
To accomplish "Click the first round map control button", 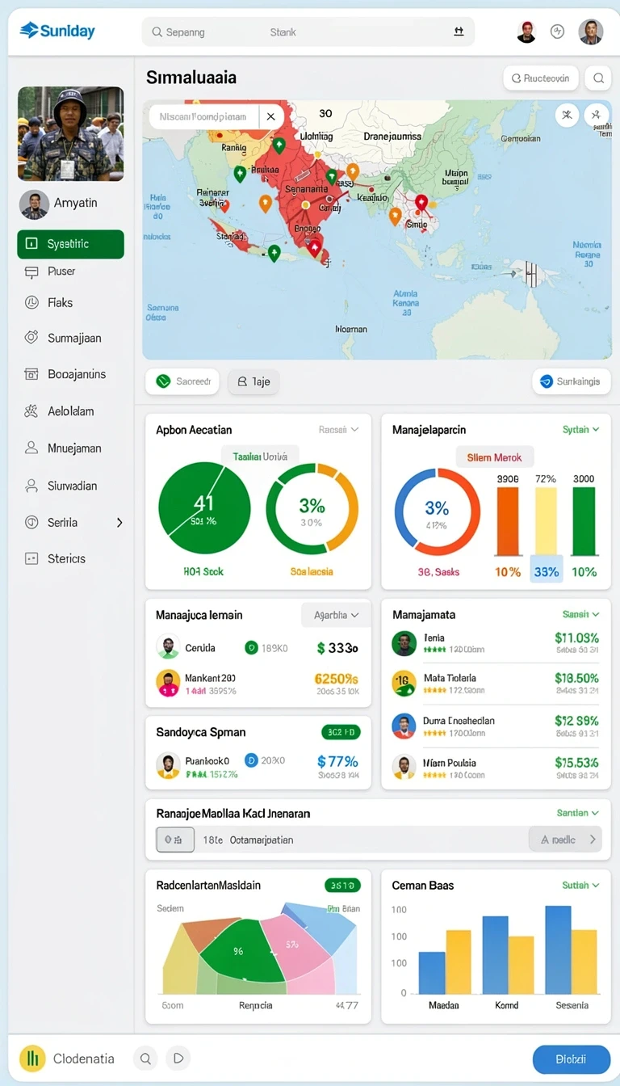I will 568,115.
